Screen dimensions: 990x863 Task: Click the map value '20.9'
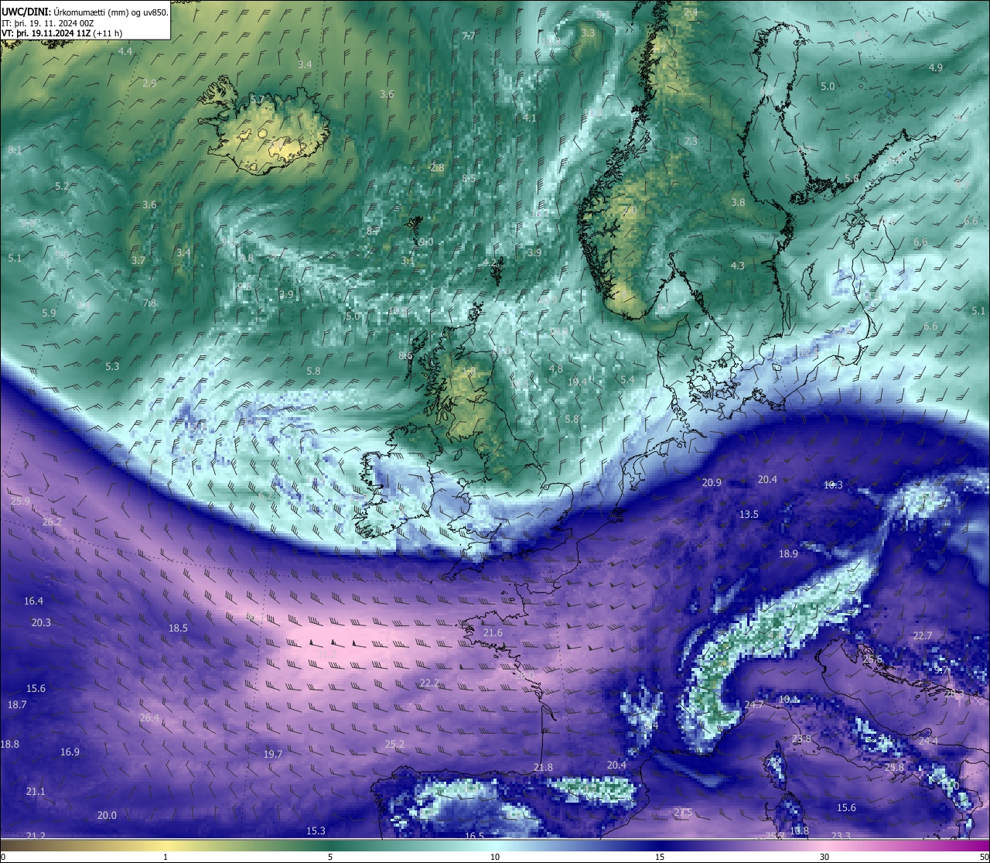coord(712,482)
